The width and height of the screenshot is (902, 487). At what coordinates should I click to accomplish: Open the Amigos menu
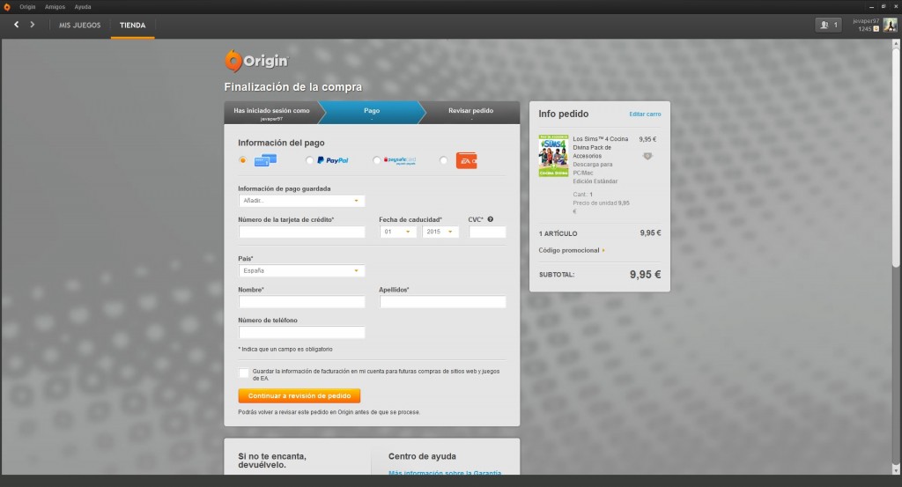(55, 7)
